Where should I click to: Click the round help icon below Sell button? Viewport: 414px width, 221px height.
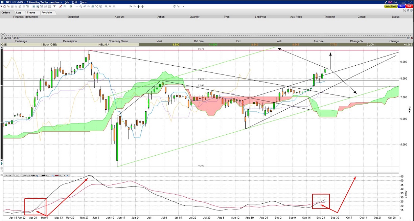[x=411, y=10]
